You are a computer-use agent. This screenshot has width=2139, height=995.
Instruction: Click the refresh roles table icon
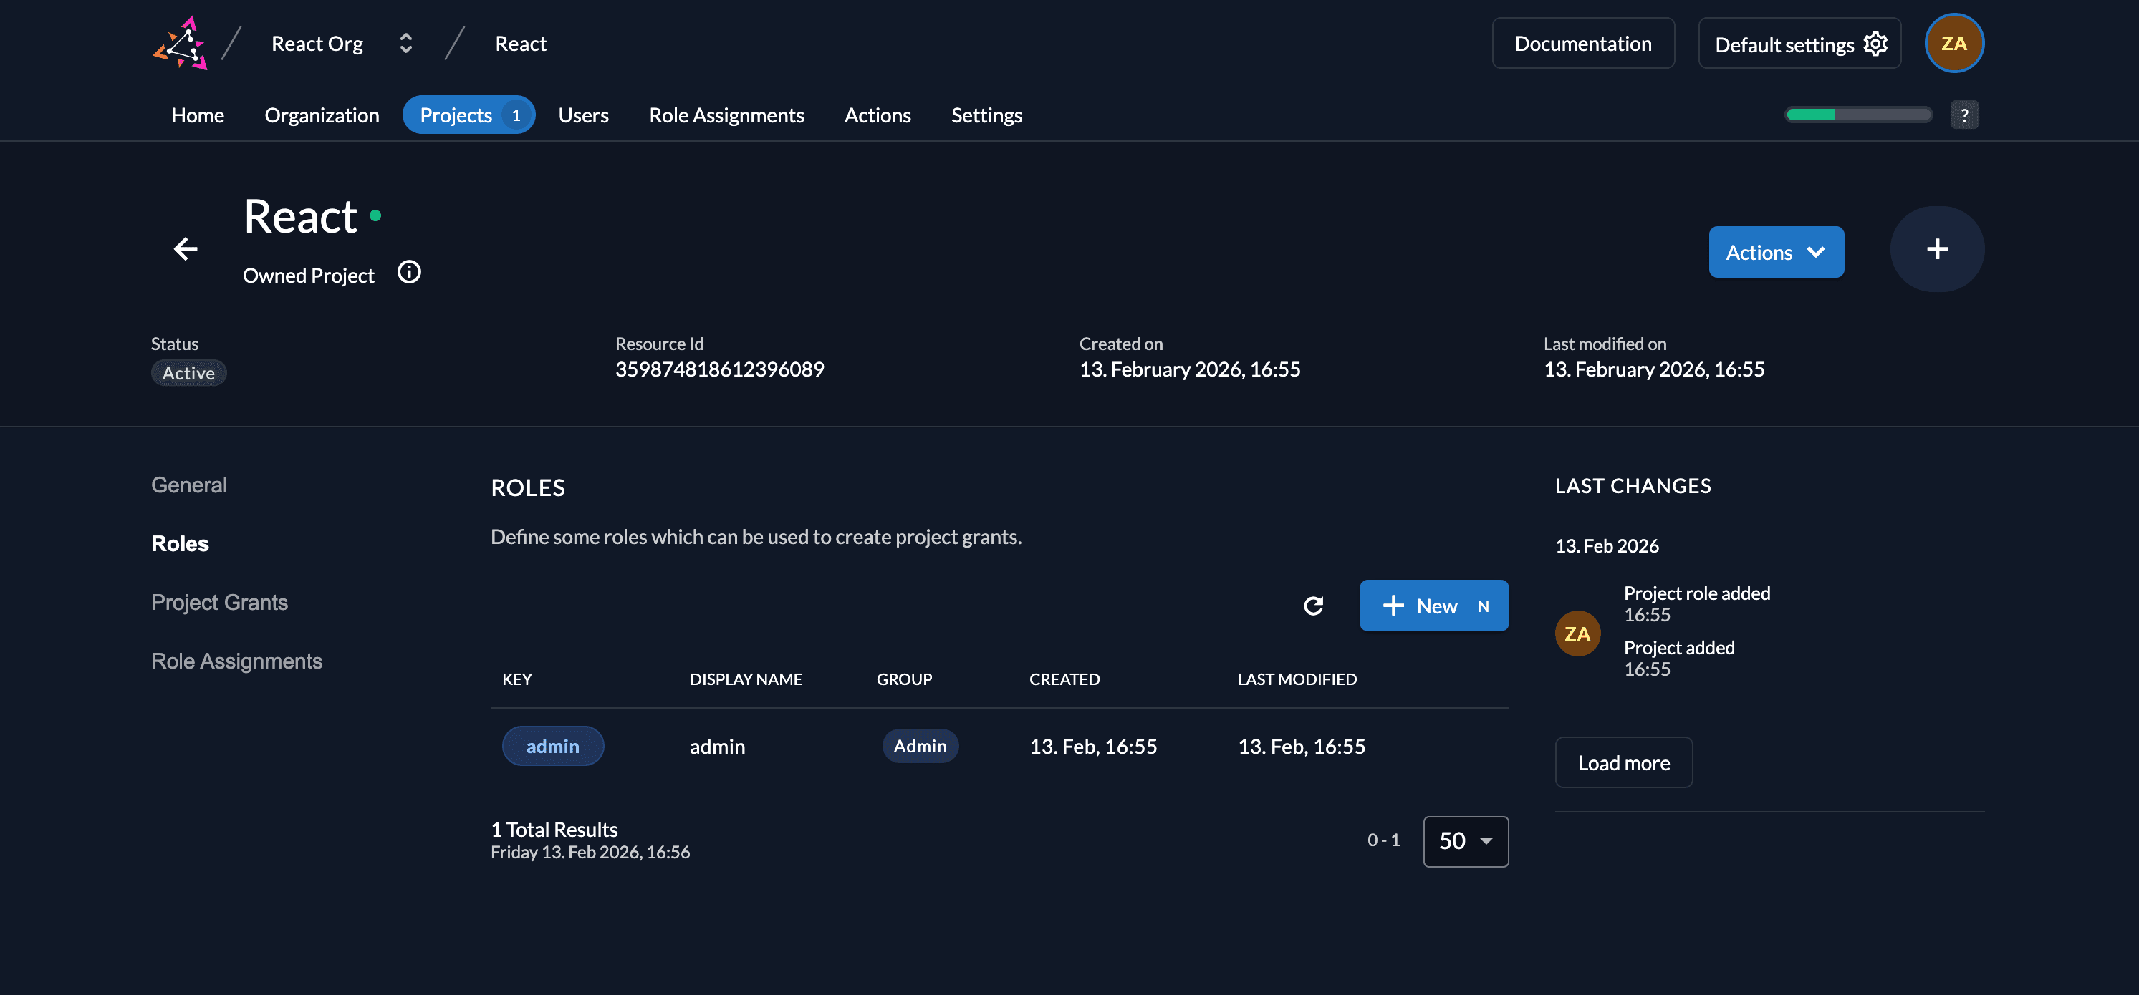point(1313,606)
